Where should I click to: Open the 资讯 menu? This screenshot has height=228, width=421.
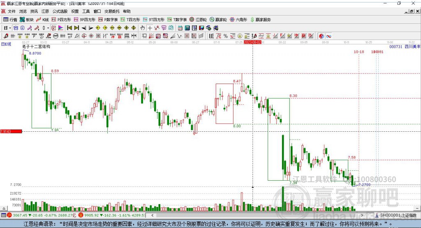(34, 11)
